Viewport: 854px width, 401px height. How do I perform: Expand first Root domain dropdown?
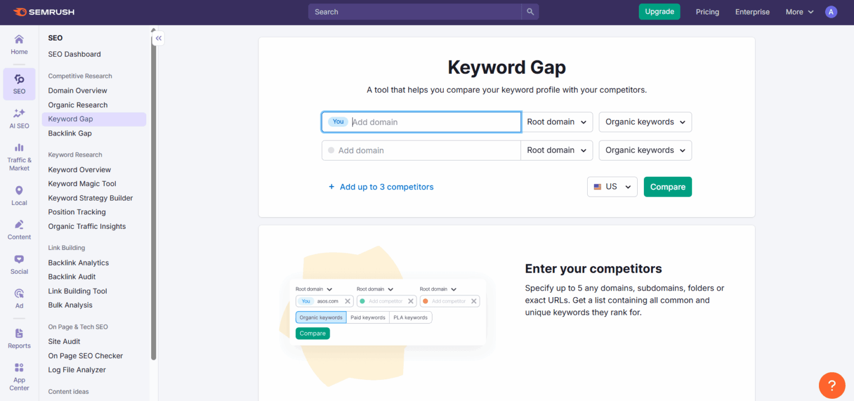tap(557, 122)
